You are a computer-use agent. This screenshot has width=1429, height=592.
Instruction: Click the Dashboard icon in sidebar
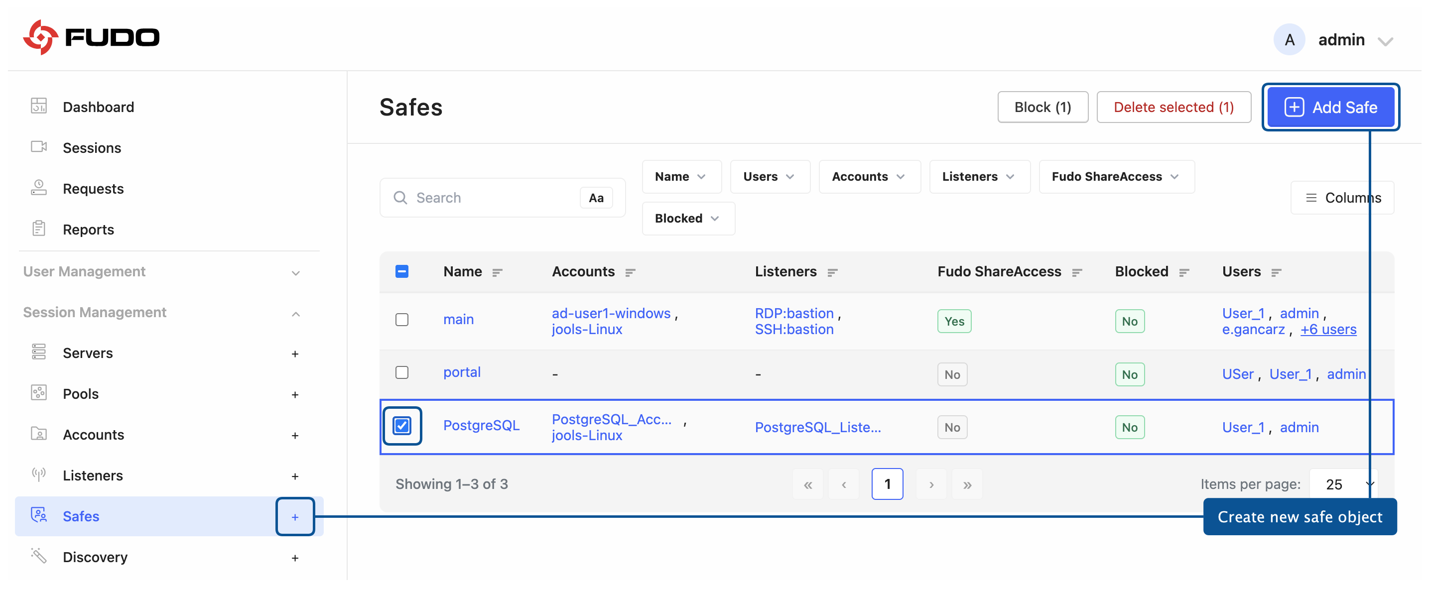(x=38, y=106)
